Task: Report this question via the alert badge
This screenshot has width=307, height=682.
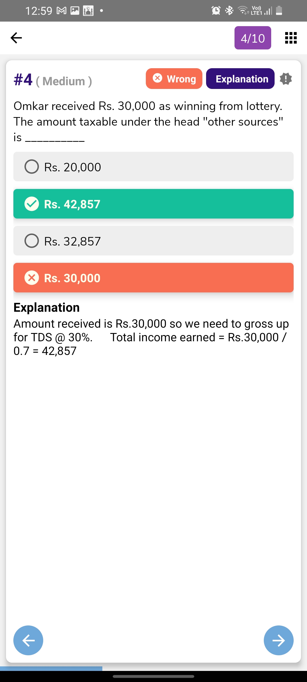Action: (x=286, y=79)
